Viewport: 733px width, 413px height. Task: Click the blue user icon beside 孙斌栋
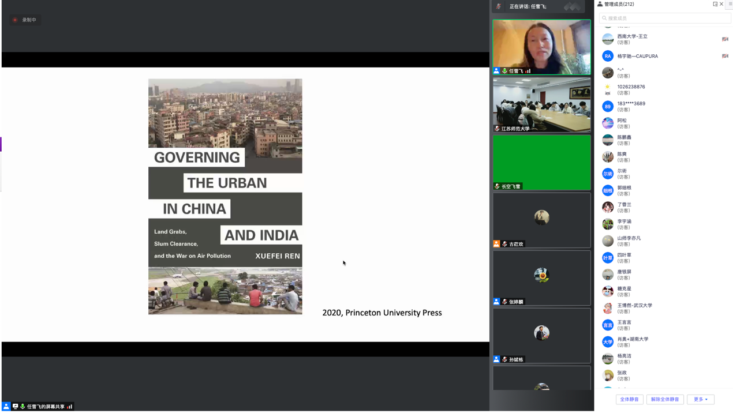tap(496, 359)
